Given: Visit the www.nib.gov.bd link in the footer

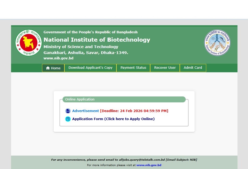Looking at the screenshot, I should pyautogui.click(x=149, y=165).
